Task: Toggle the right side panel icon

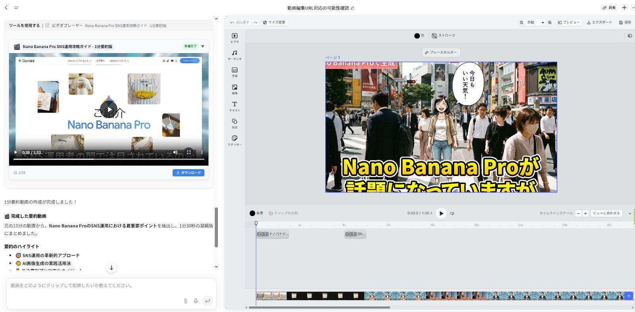Action: click(630, 36)
